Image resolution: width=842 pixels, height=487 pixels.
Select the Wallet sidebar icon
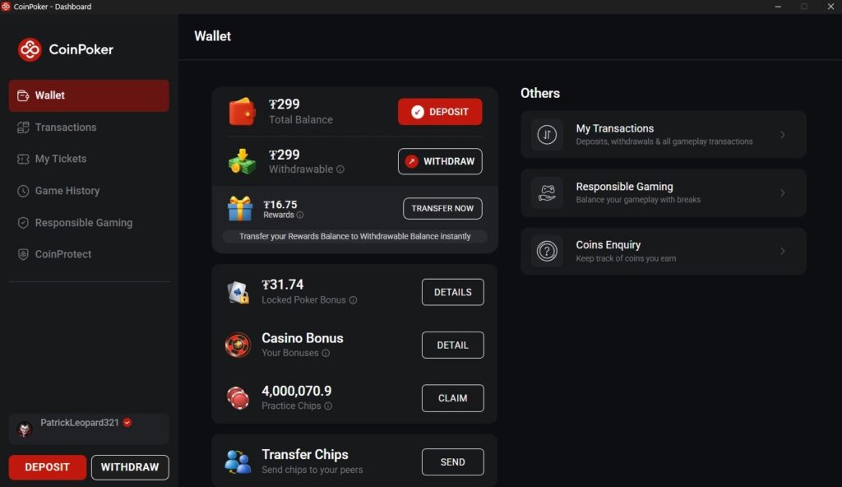(x=22, y=95)
